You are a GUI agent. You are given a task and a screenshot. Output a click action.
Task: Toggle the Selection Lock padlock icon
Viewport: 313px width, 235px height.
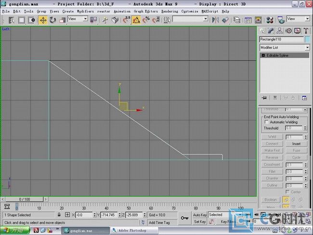(x=59, y=215)
